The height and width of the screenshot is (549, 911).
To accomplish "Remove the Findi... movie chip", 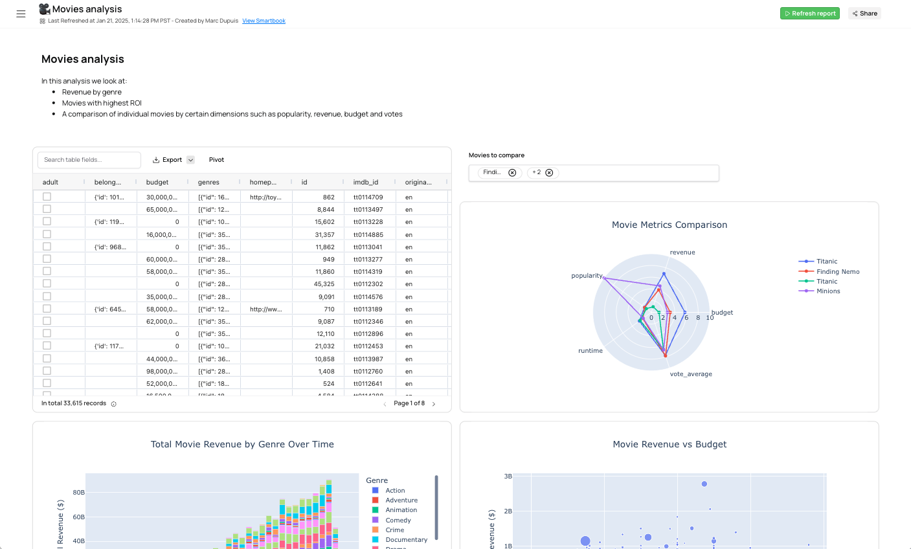I will click(x=512, y=173).
